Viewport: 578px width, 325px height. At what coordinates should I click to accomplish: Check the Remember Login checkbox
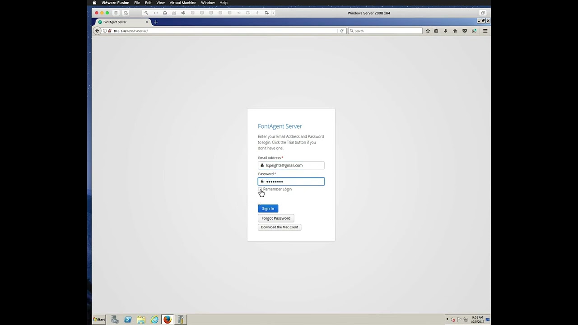pyautogui.click(x=260, y=189)
